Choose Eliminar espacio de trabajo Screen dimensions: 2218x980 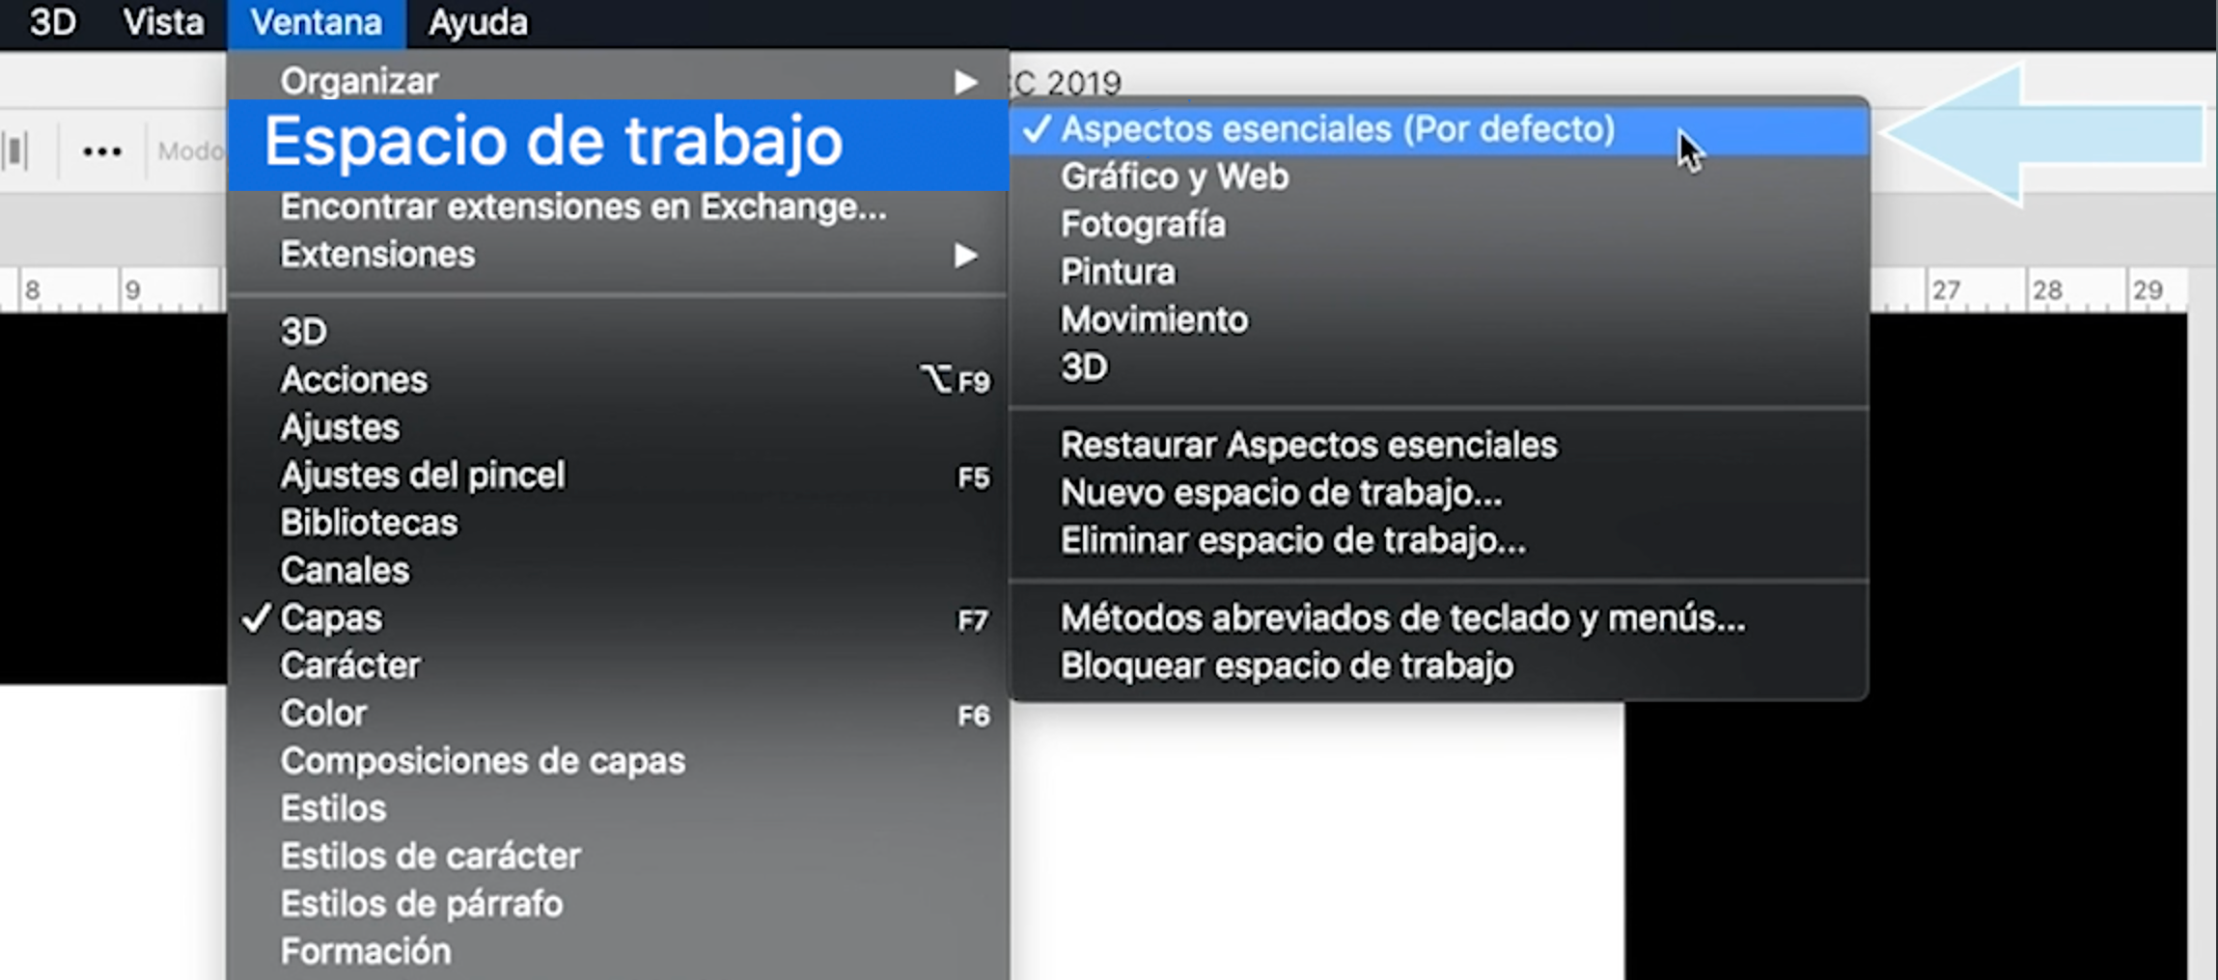click(1439, 541)
